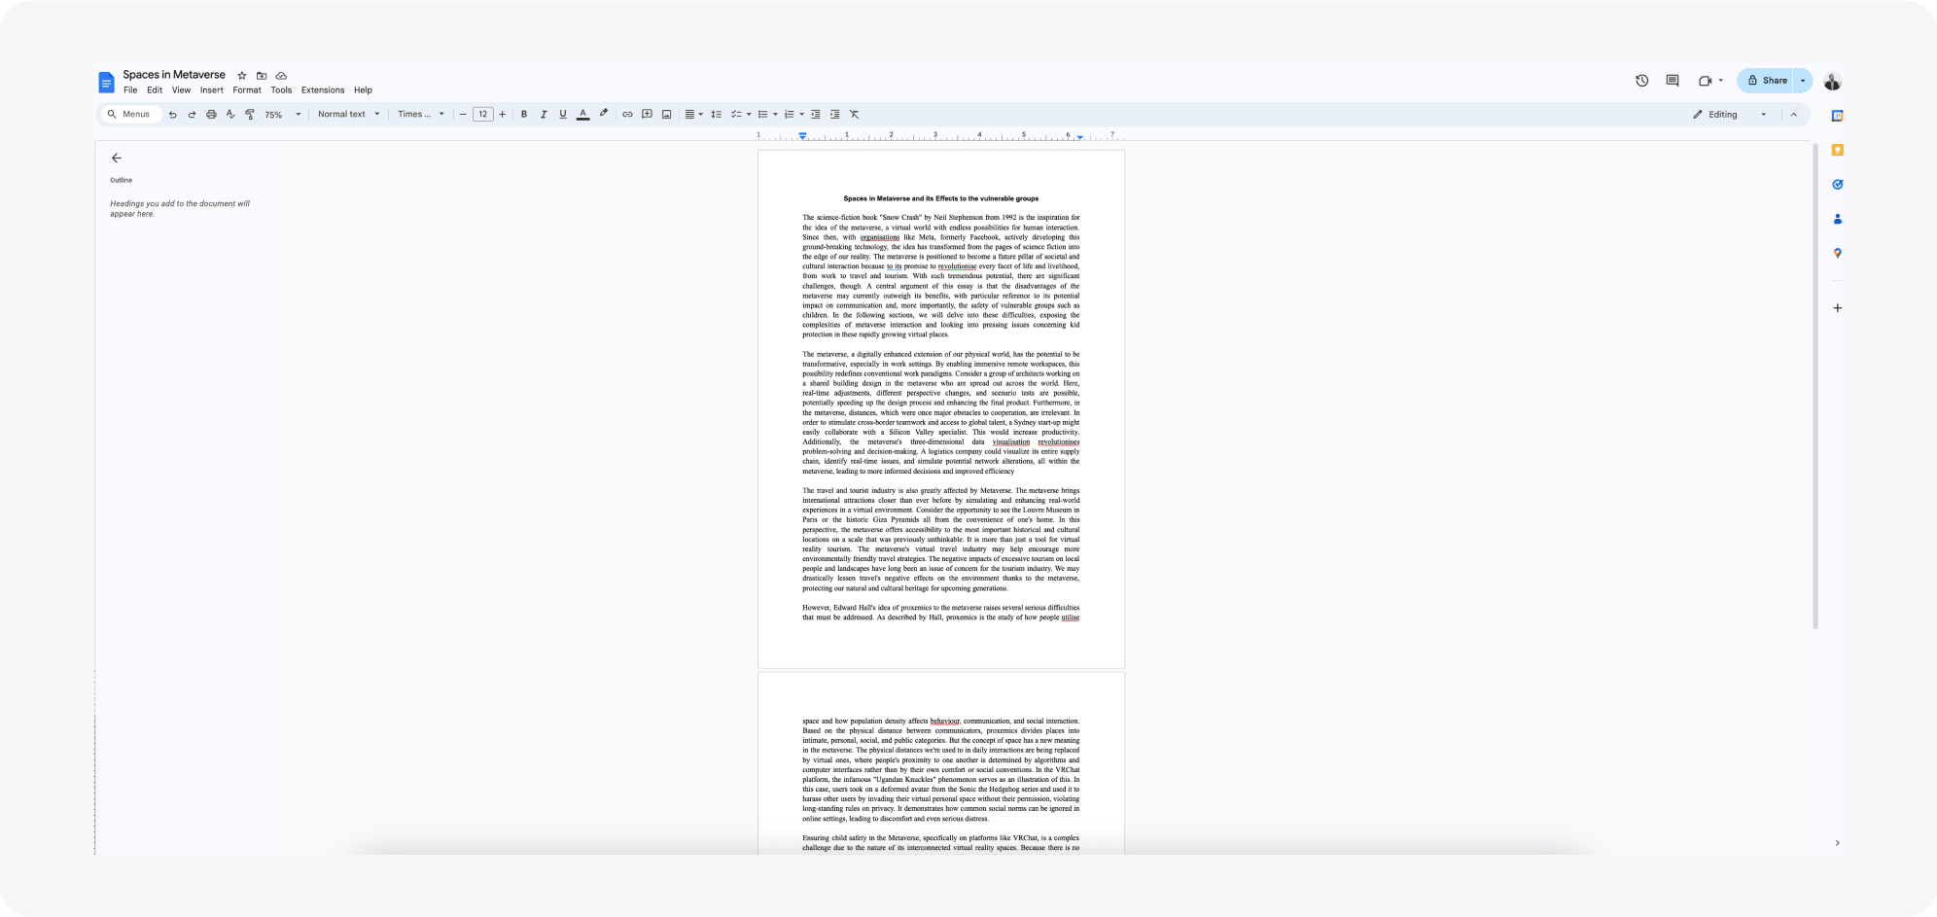1937x917 pixels.
Task: Open Contacts side panel
Action: pyautogui.click(x=1837, y=219)
